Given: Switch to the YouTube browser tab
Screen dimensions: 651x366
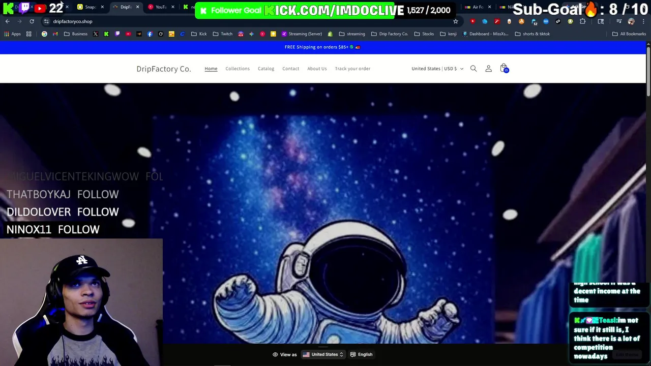Looking at the screenshot, I should click(x=161, y=7).
